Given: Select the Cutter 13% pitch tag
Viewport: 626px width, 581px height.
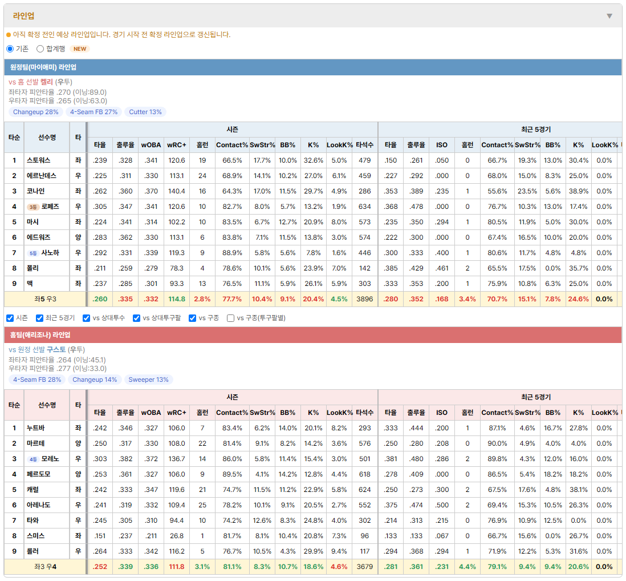Looking at the screenshot, I should pos(145,112).
